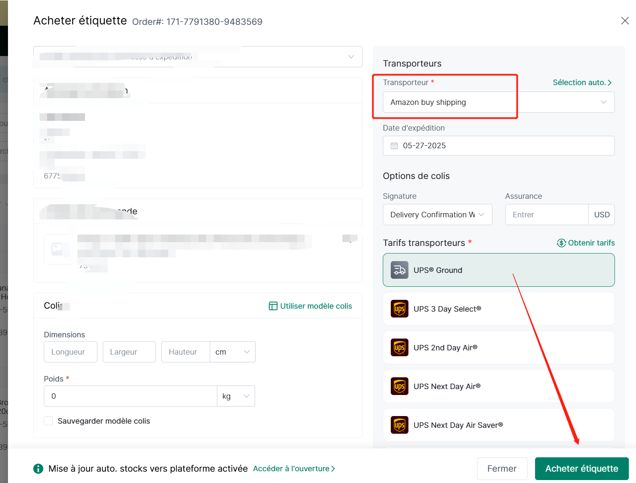Click the product image placeholder thumbnail

[58, 249]
